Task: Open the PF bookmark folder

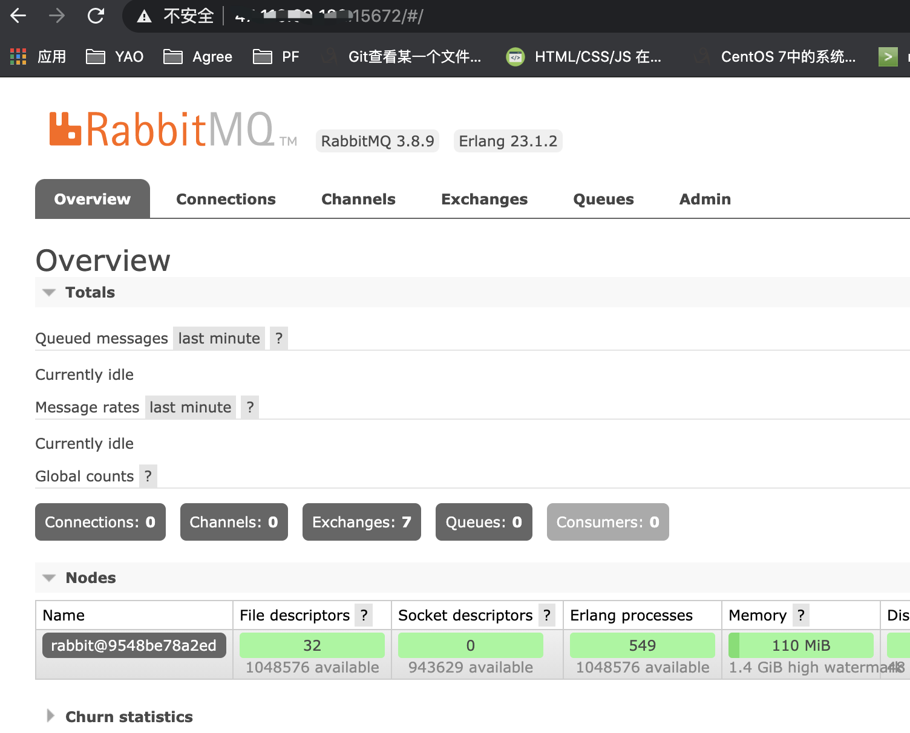Action: (x=276, y=57)
